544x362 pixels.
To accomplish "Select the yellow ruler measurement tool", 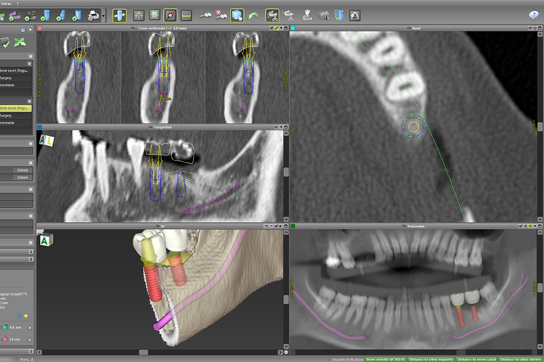I will (186, 16).
